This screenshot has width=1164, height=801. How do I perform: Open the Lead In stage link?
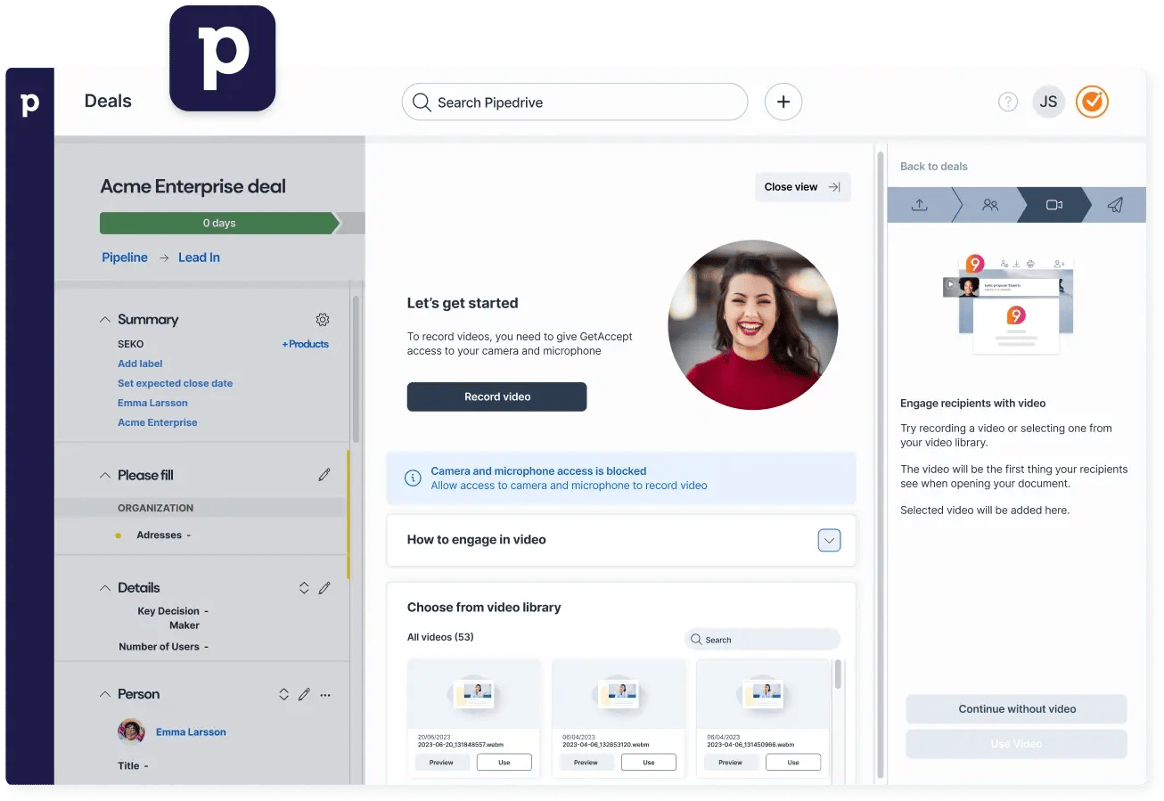coord(199,257)
